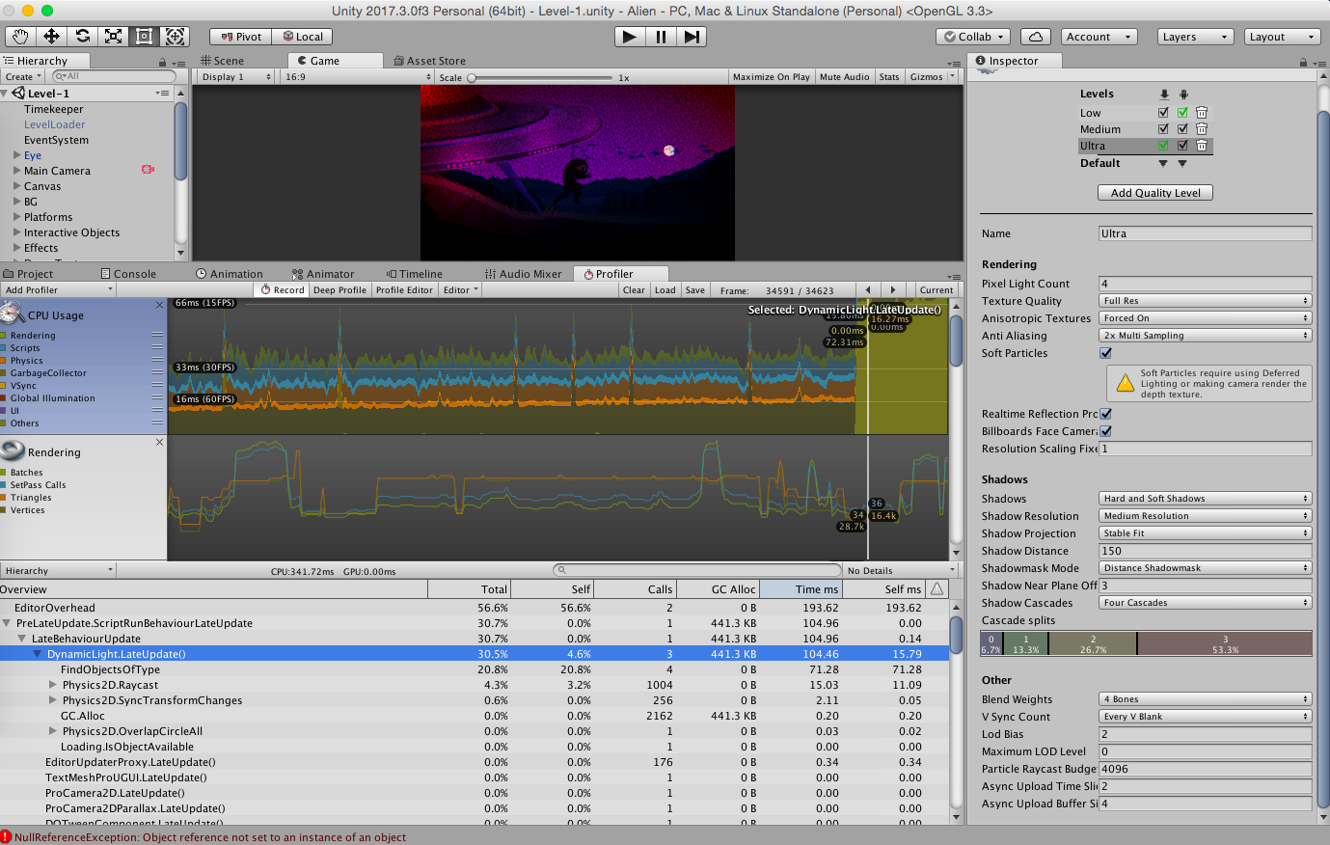Lock the Inspector panel
Screen dimensions: 1330x845
(1304, 62)
